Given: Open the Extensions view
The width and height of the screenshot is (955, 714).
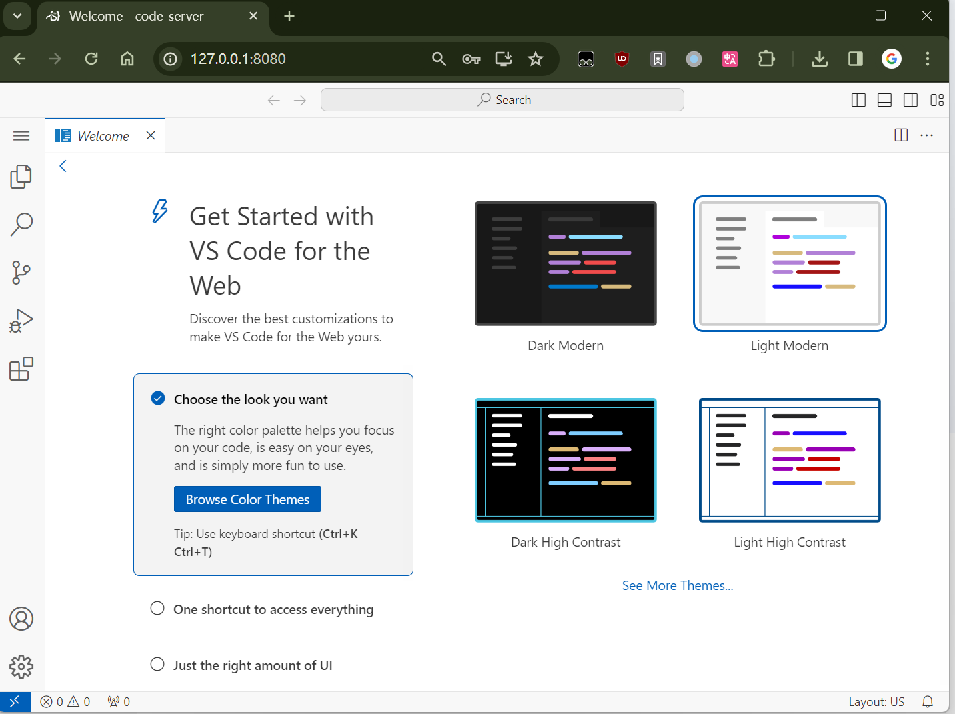Looking at the screenshot, I should [x=21, y=369].
